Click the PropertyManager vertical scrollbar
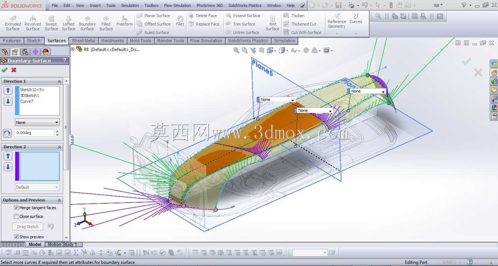The width and height of the screenshot is (498, 266). pos(66,128)
